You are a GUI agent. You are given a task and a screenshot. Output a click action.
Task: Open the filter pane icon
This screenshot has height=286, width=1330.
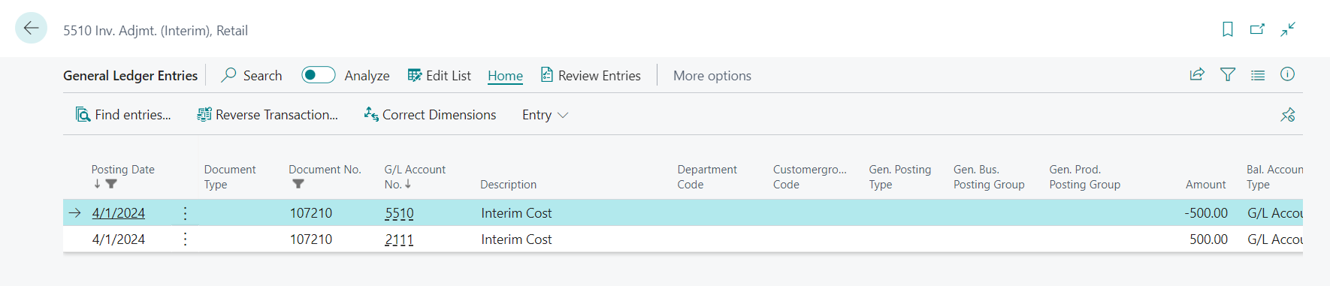[x=1228, y=74]
